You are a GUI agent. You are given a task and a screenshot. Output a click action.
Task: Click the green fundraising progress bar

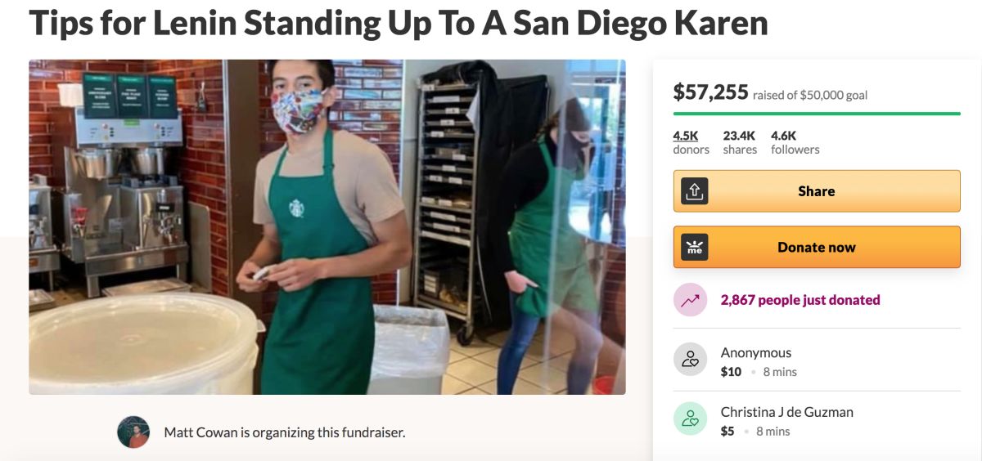coord(817,114)
